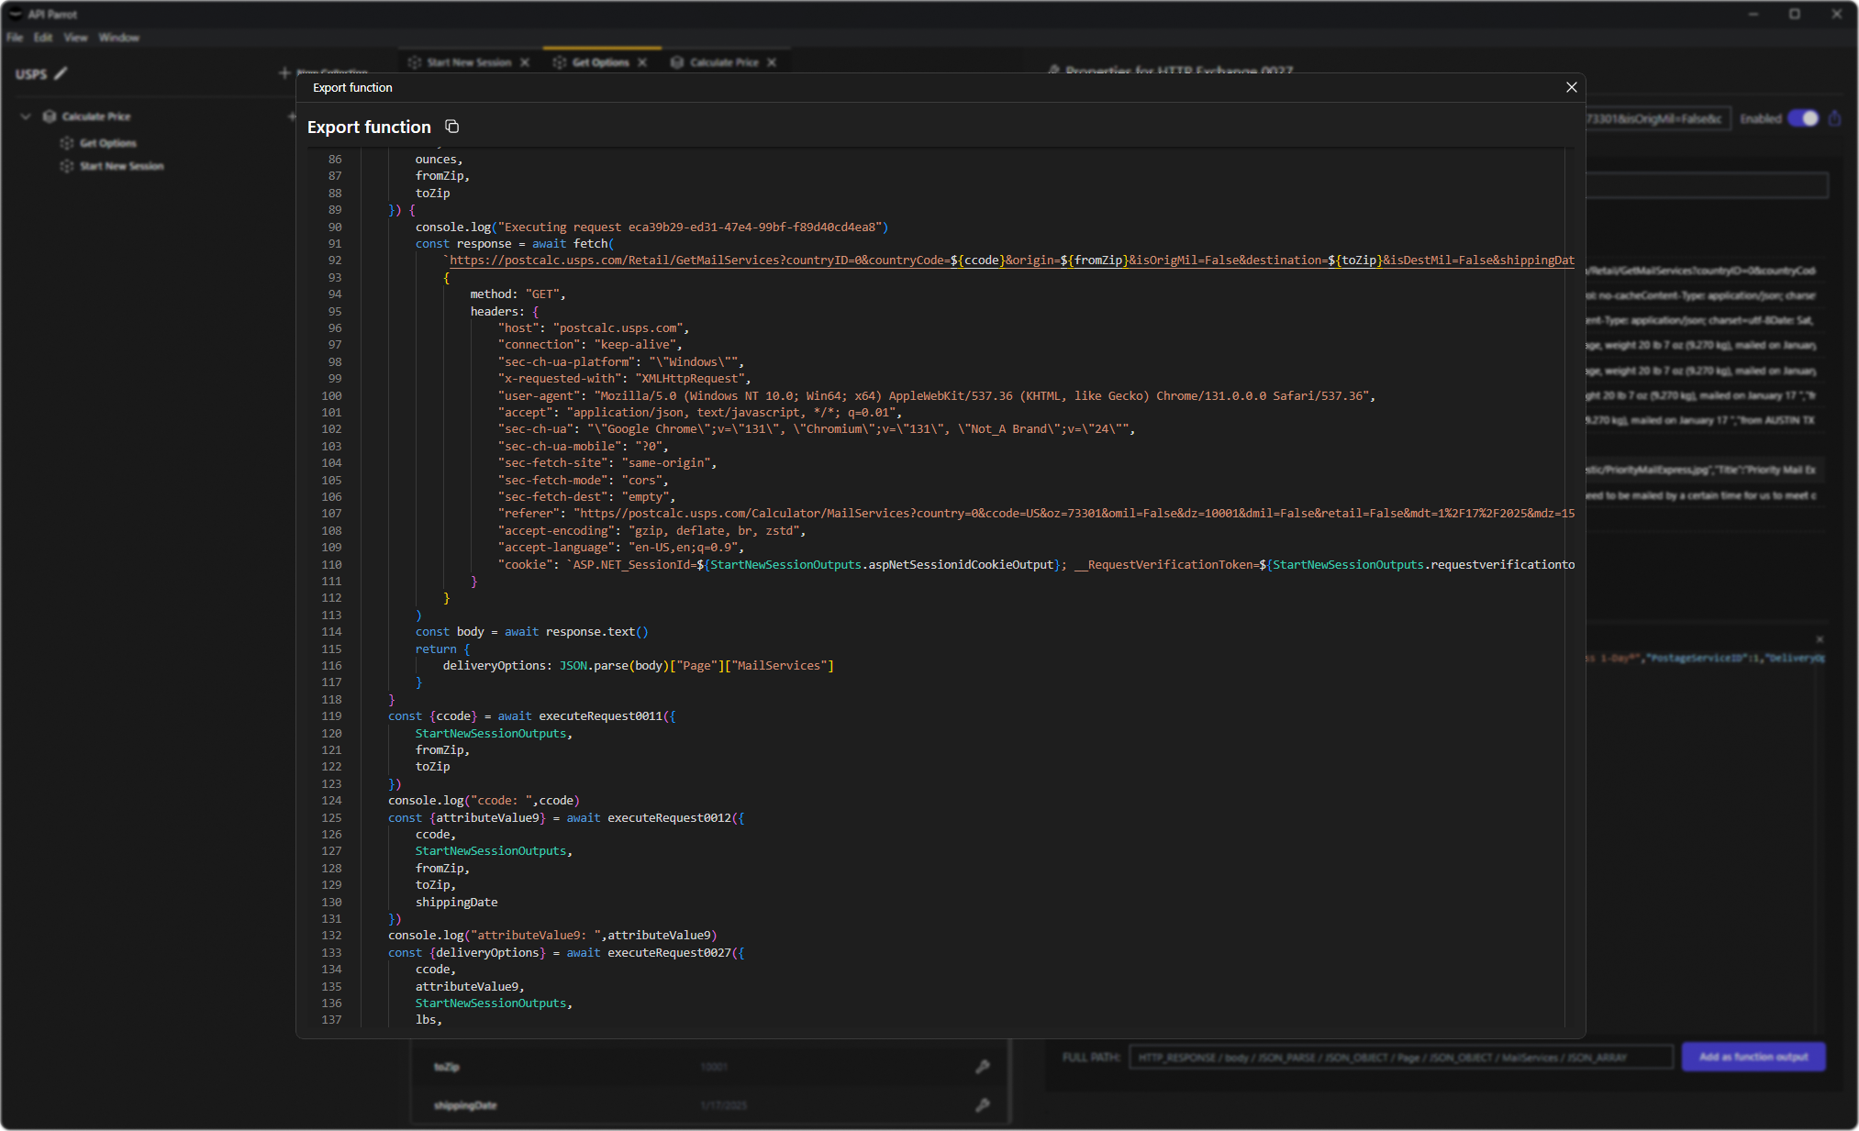
Task: Click the API Parrot app icon in title bar
Action: (15, 14)
